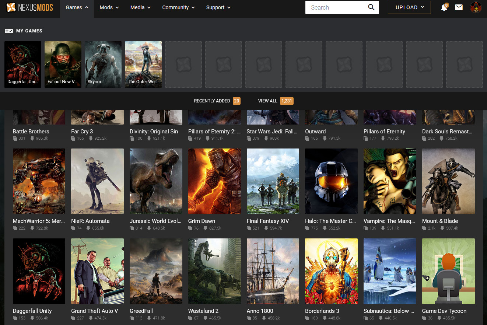
Task: Click the mods count icon under Anno 1800
Action: point(249,318)
